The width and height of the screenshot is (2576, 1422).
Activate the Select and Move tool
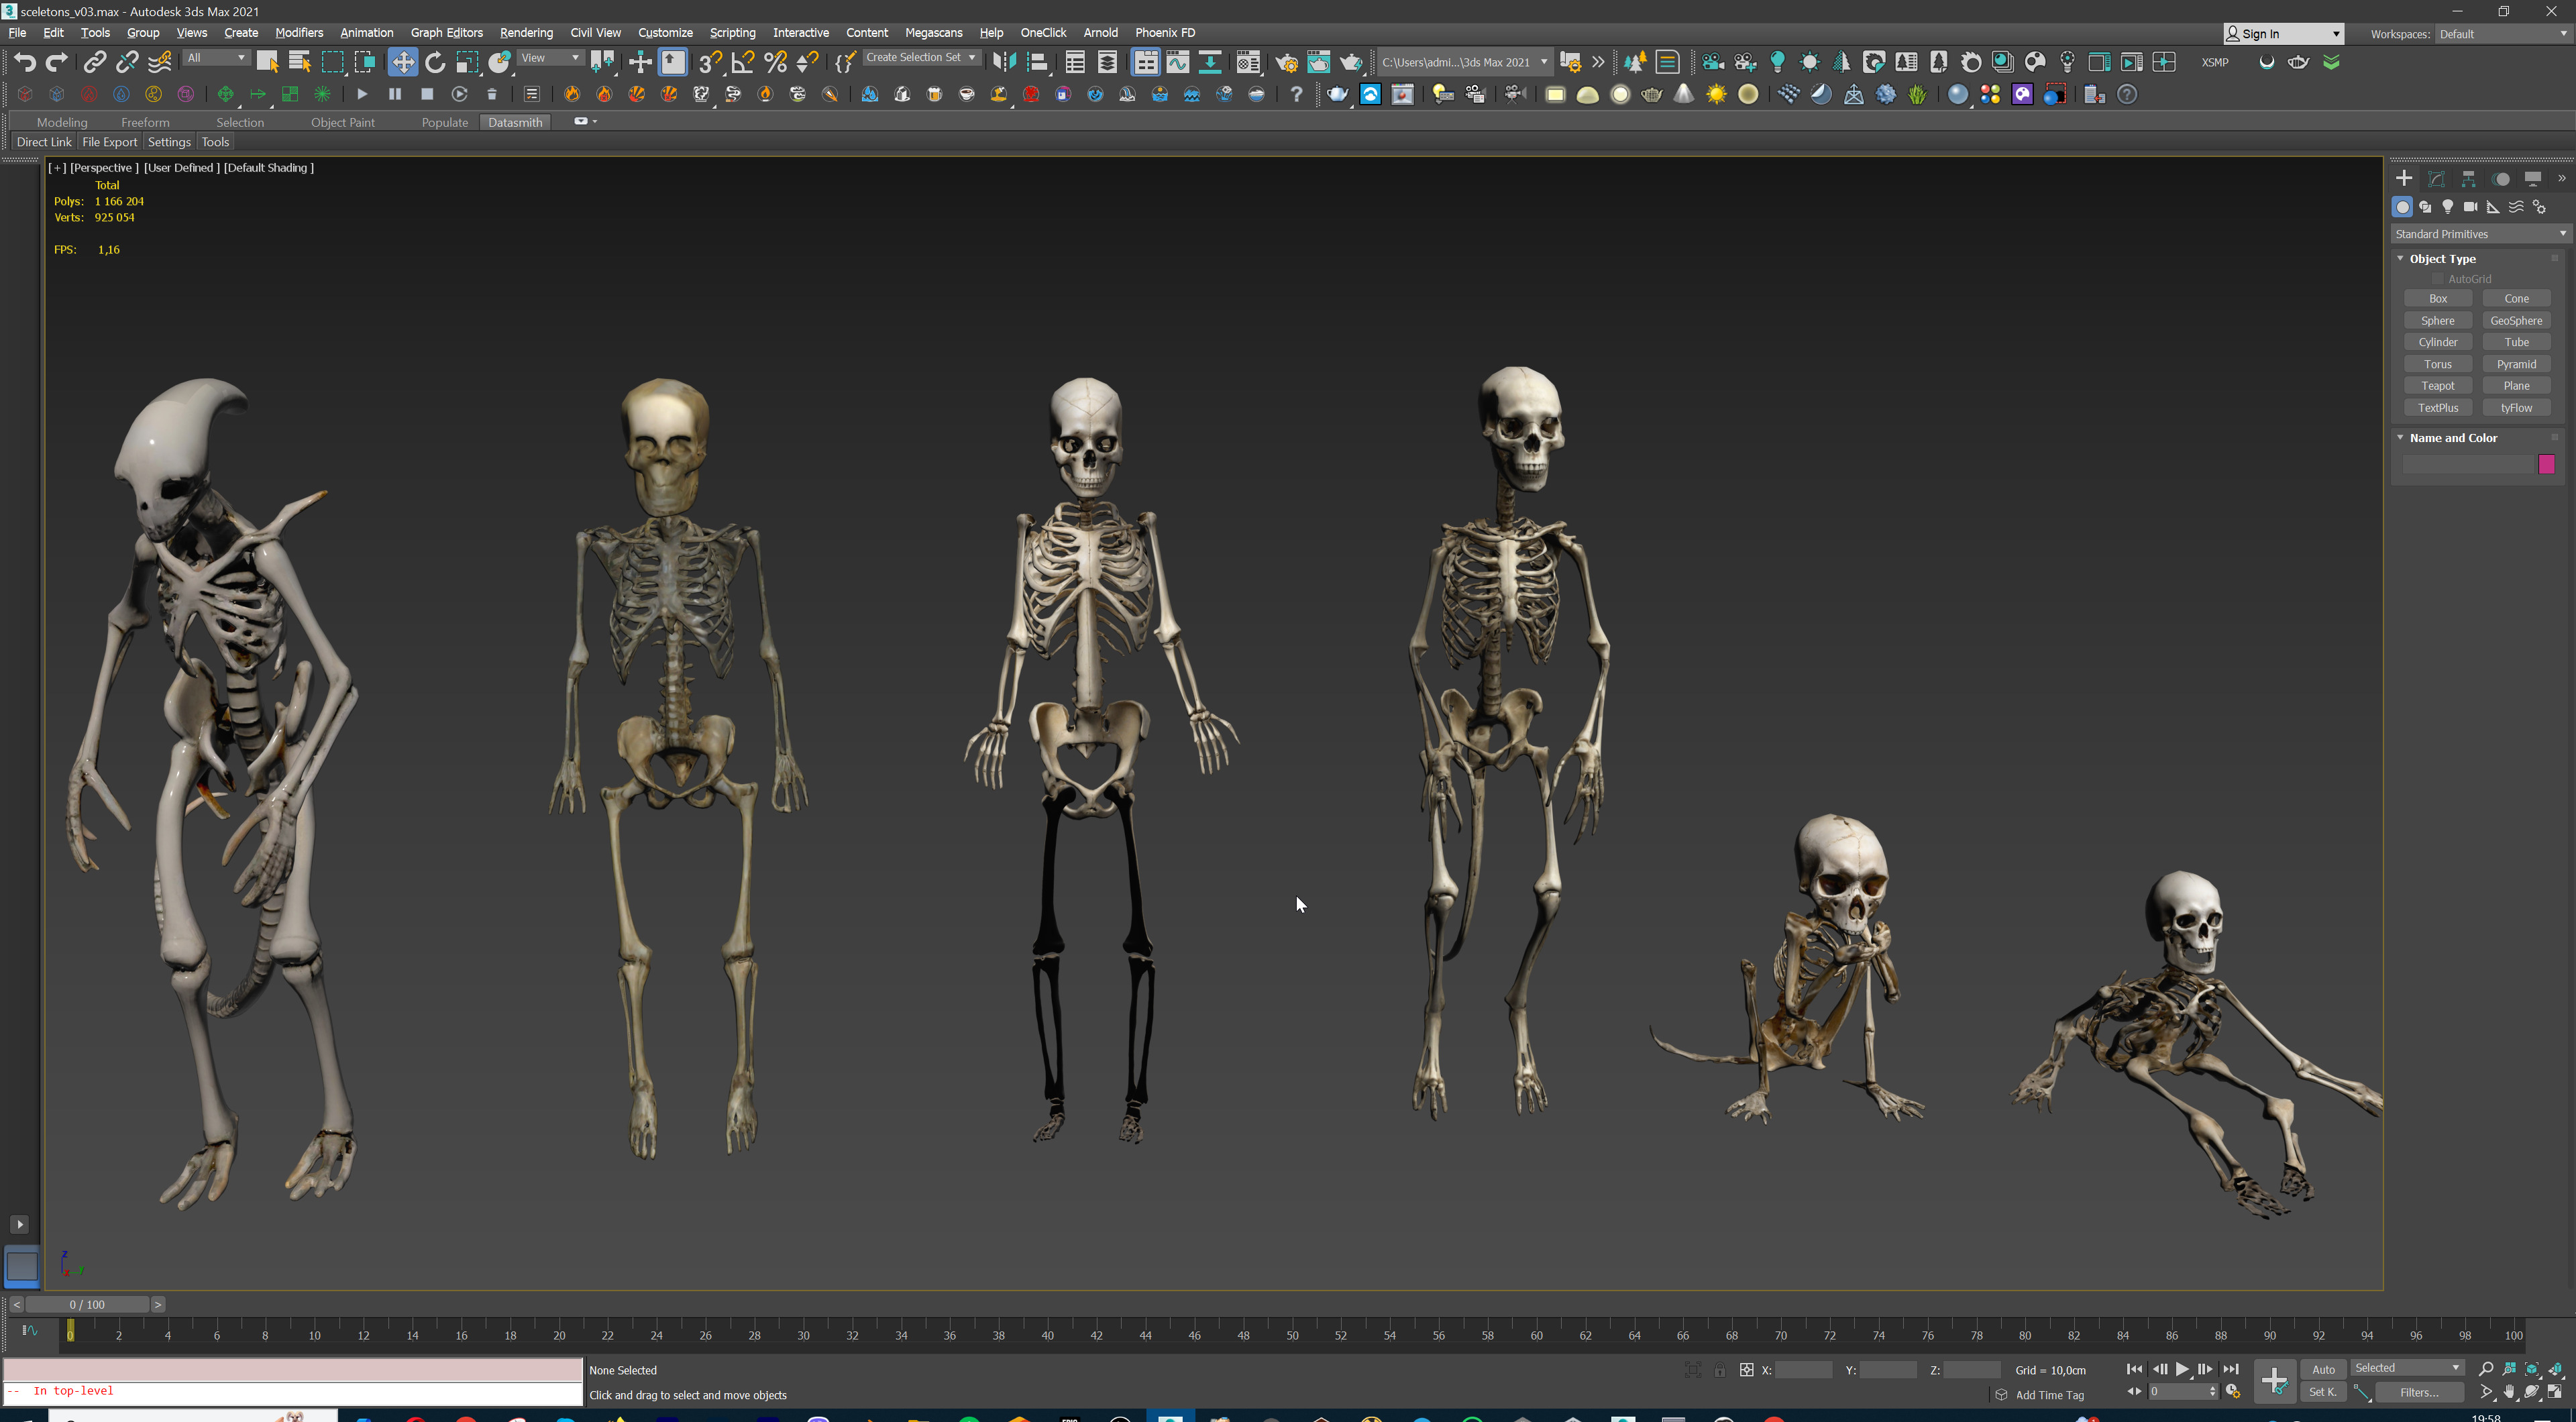[x=402, y=62]
